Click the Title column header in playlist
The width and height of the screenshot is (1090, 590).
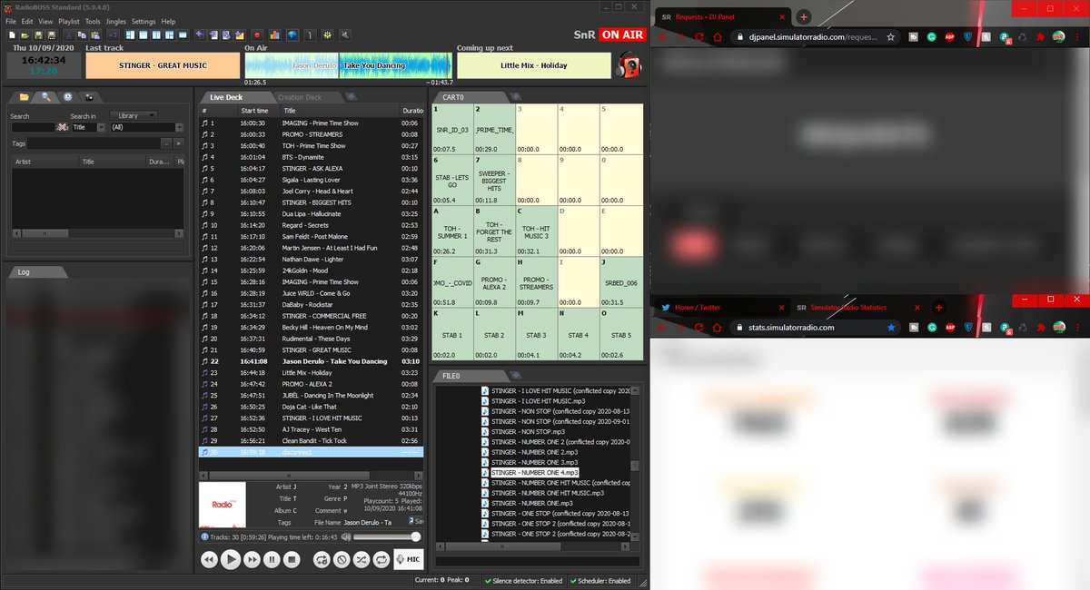pos(339,110)
